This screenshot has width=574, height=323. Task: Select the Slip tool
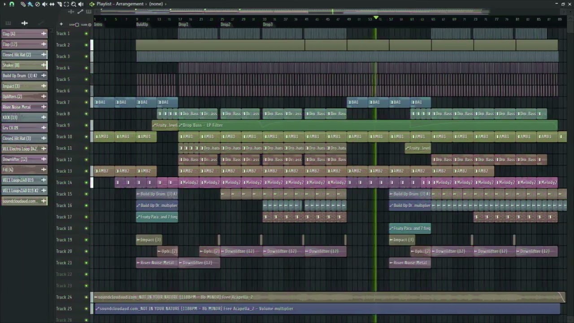click(52, 4)
